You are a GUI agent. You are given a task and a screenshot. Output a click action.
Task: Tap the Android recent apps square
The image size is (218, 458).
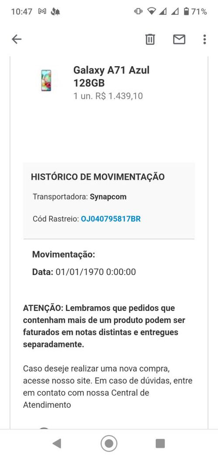pos(160,443)
